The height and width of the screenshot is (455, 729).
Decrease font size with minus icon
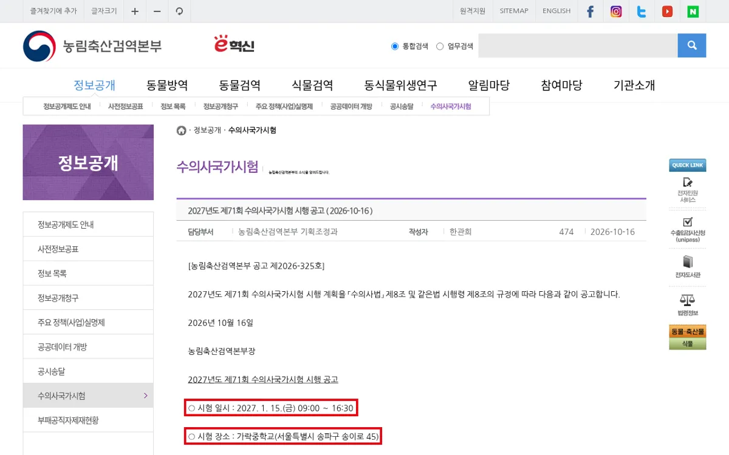pos(157,11)
